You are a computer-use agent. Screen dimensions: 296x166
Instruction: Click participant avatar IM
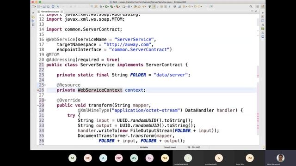point(250,158)
